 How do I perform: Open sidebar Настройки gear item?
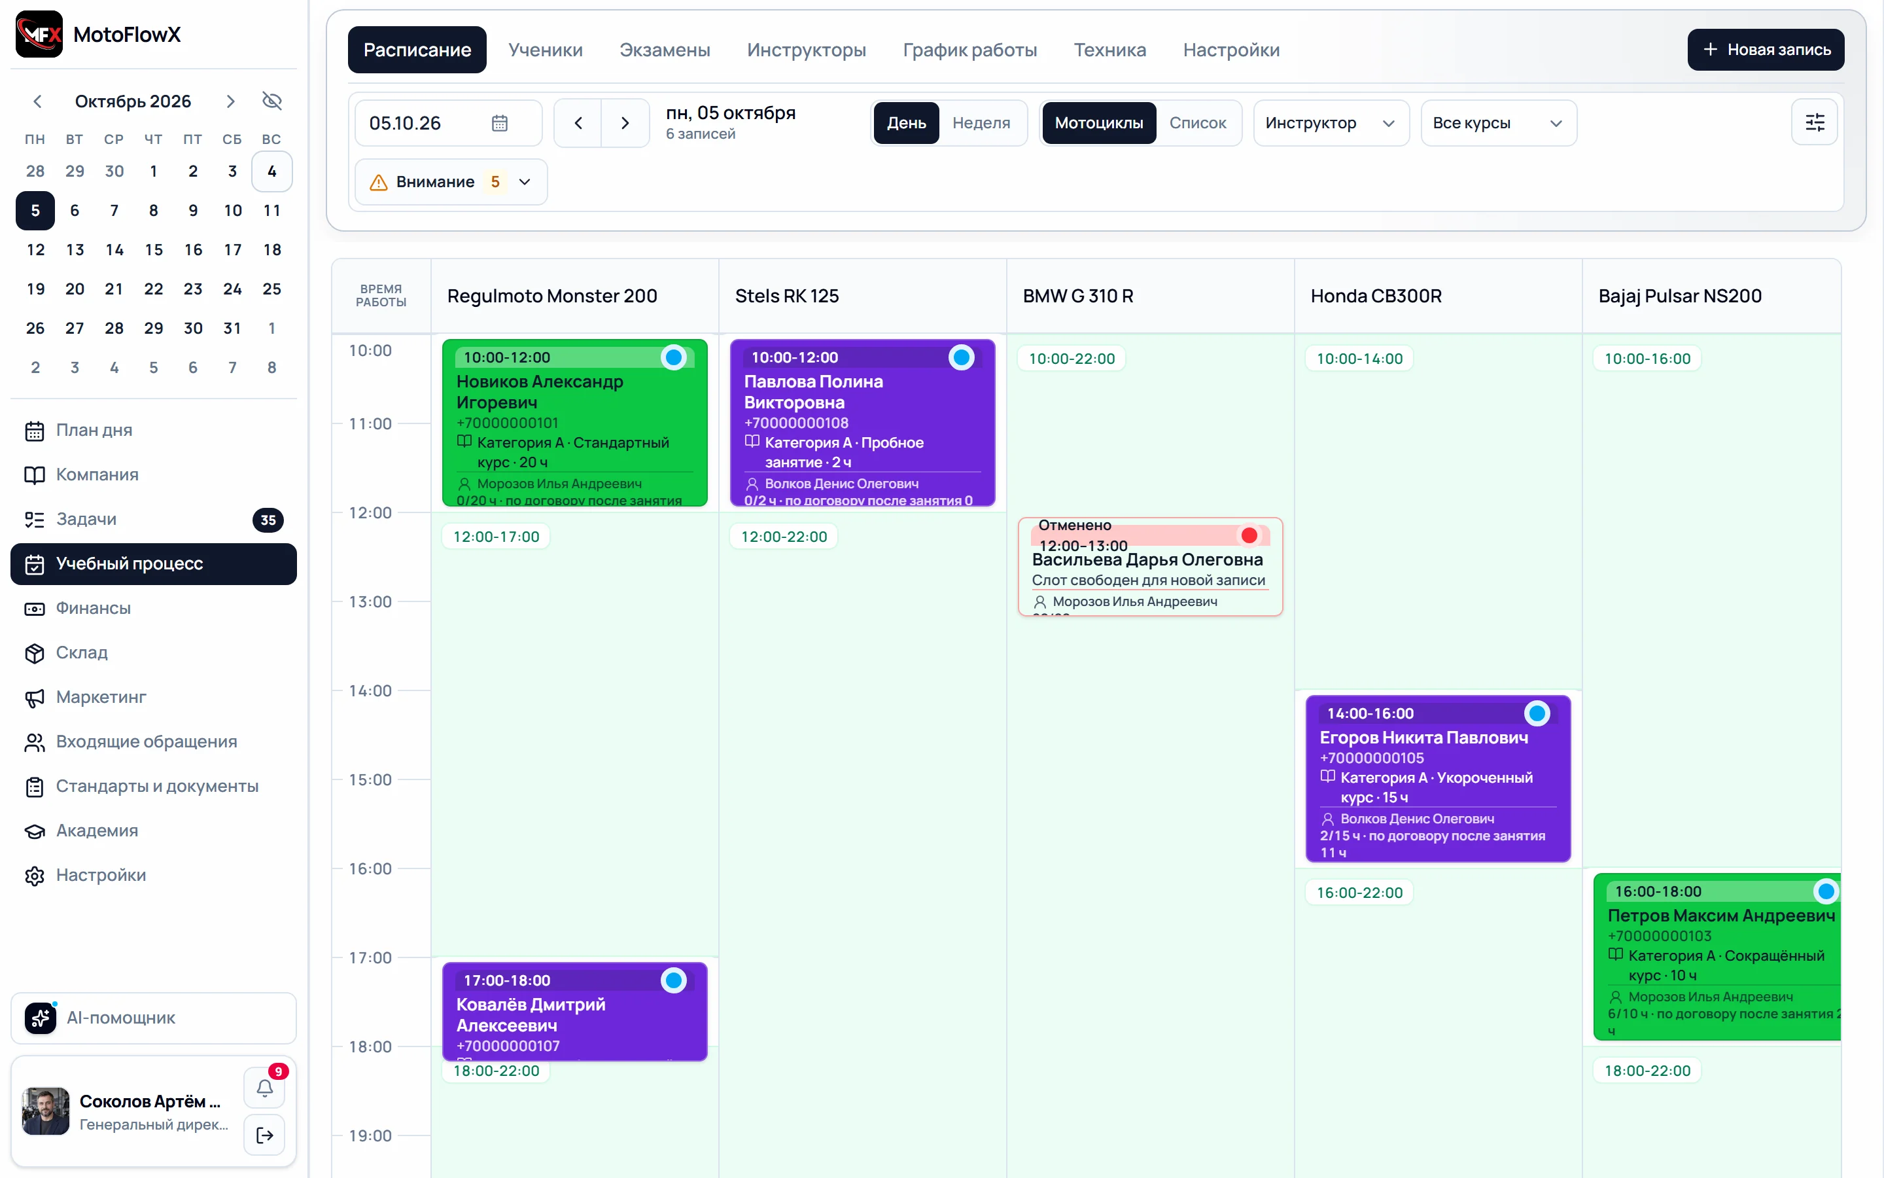coord(153,875)
